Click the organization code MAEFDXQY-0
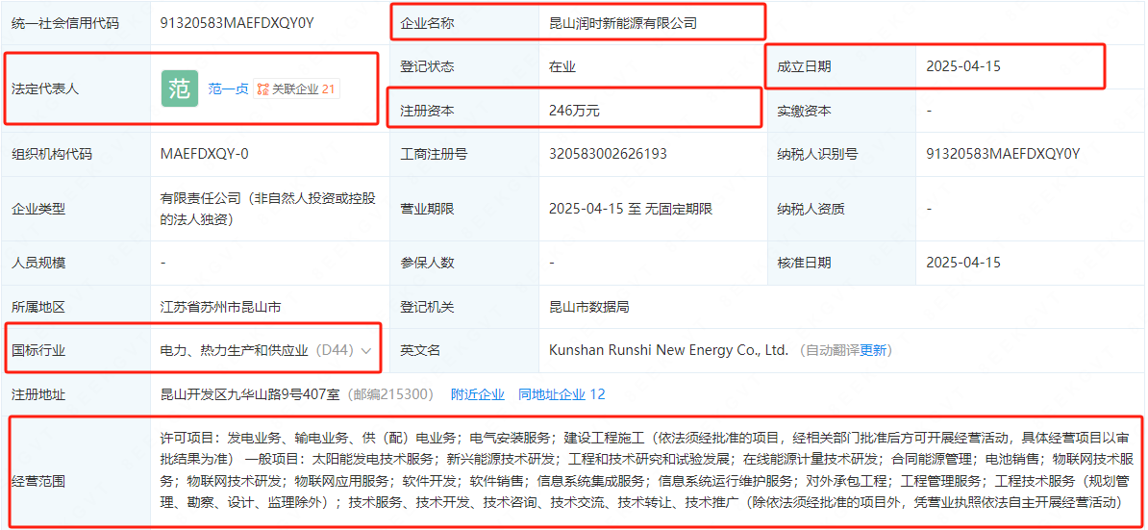1148x530 pixels. click(205, 154)
